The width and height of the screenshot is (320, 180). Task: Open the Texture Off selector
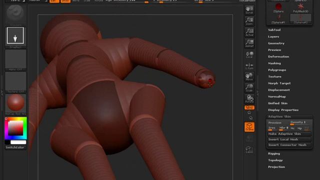coord(15,82)
